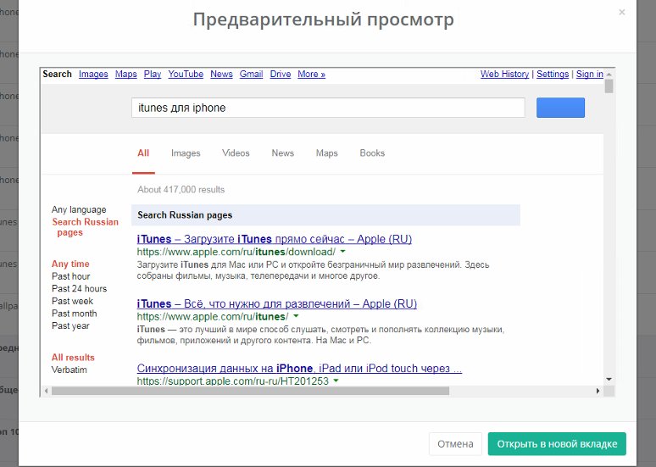Viewport: 656px width, 467px height.
Task: Click the horizontal scrollbar left arrow
Action: [46, 392]
